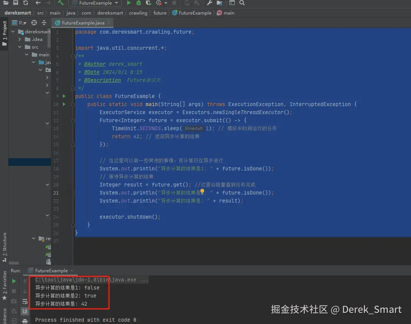Run with profiler icon in toolbar
The image size is (411, 324).
tap(159, 3)
